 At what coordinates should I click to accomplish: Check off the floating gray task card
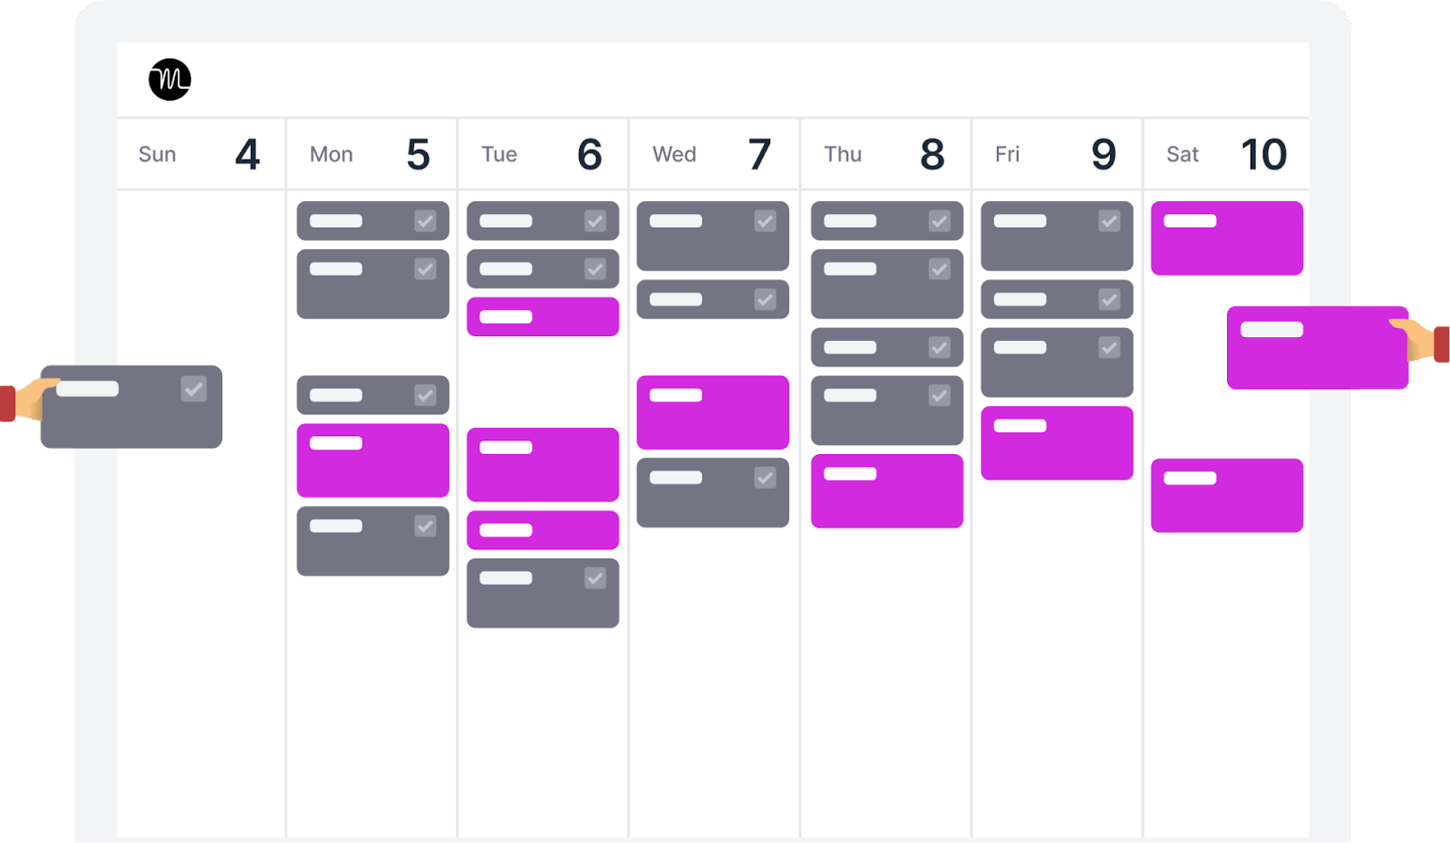[193, 390]
